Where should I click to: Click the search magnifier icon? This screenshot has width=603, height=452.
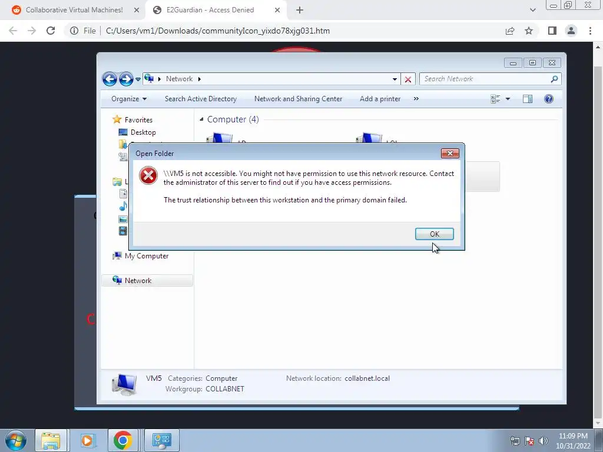coord(554,79)
